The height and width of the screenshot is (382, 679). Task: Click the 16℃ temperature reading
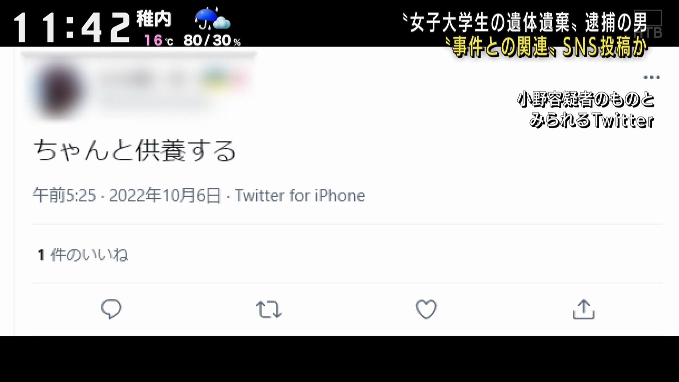click(x=159, y=40)
